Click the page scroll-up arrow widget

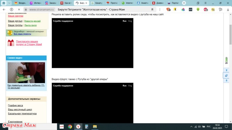[226, 70]
